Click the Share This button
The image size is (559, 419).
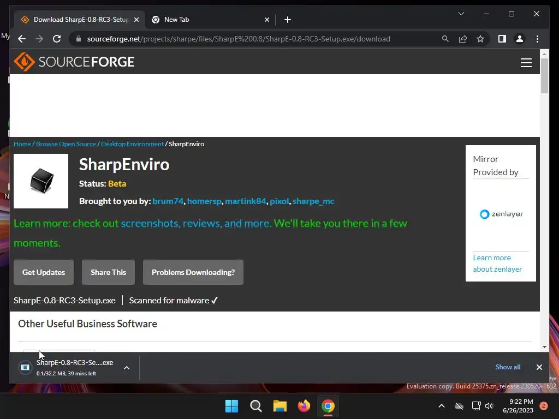point(109,272)
